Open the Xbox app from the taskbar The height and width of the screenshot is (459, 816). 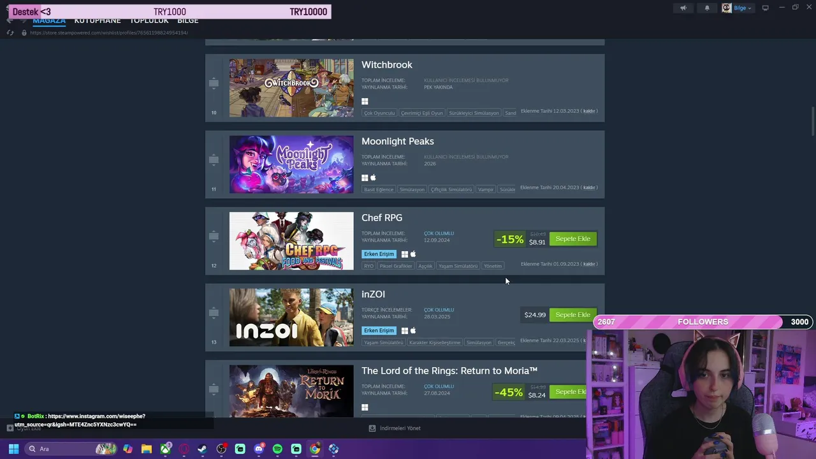pos(165,449)
